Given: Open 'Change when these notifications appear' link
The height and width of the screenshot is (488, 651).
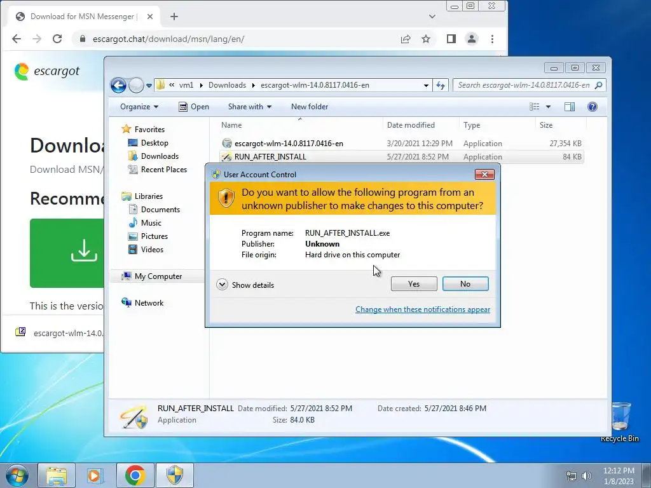Looking at the screenshot, I should (x=423, y=309).
